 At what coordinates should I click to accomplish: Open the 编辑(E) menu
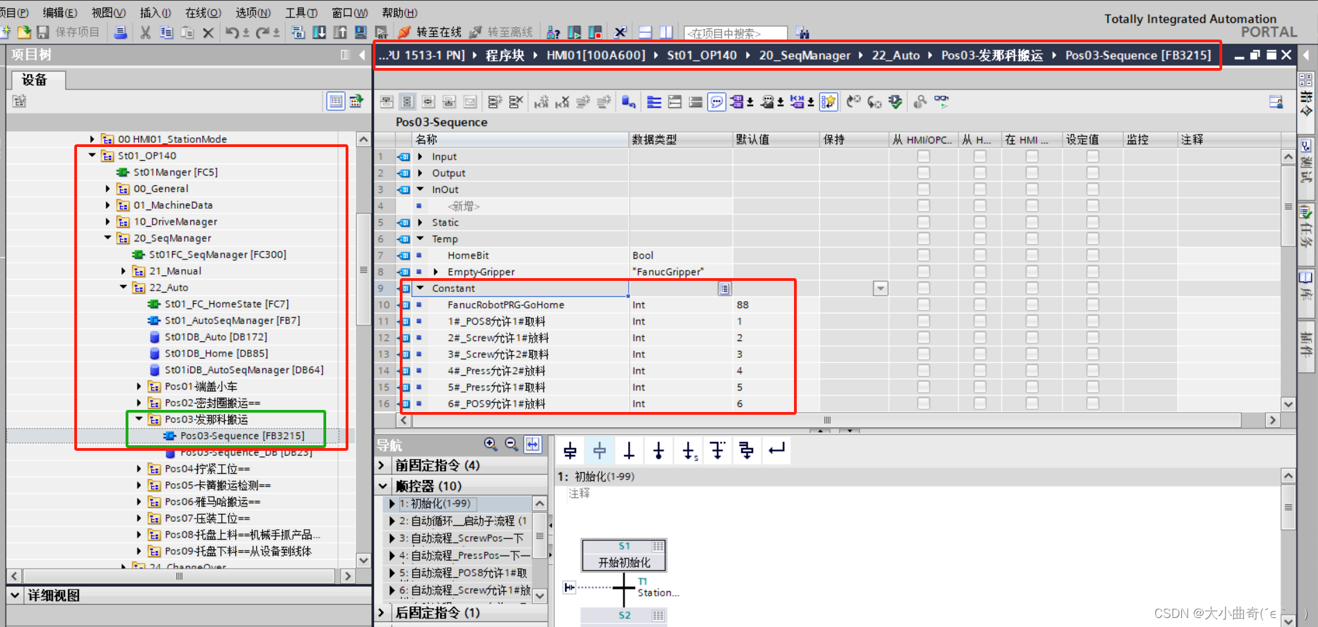tap(60, 12)
